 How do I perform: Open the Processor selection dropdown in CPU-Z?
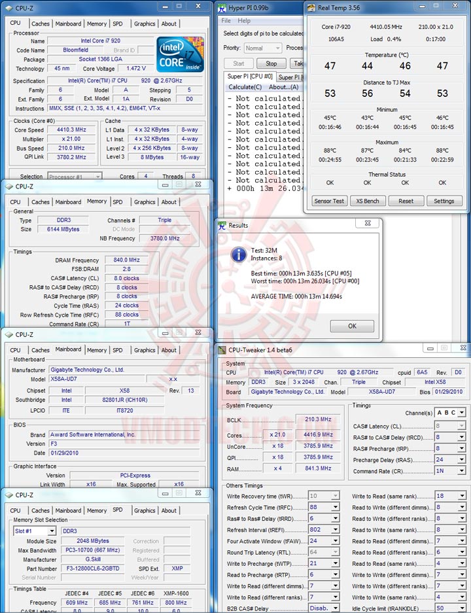click(75, 177)
